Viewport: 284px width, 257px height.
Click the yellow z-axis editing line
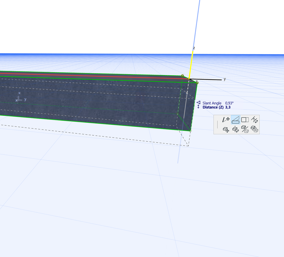(191, 65)
